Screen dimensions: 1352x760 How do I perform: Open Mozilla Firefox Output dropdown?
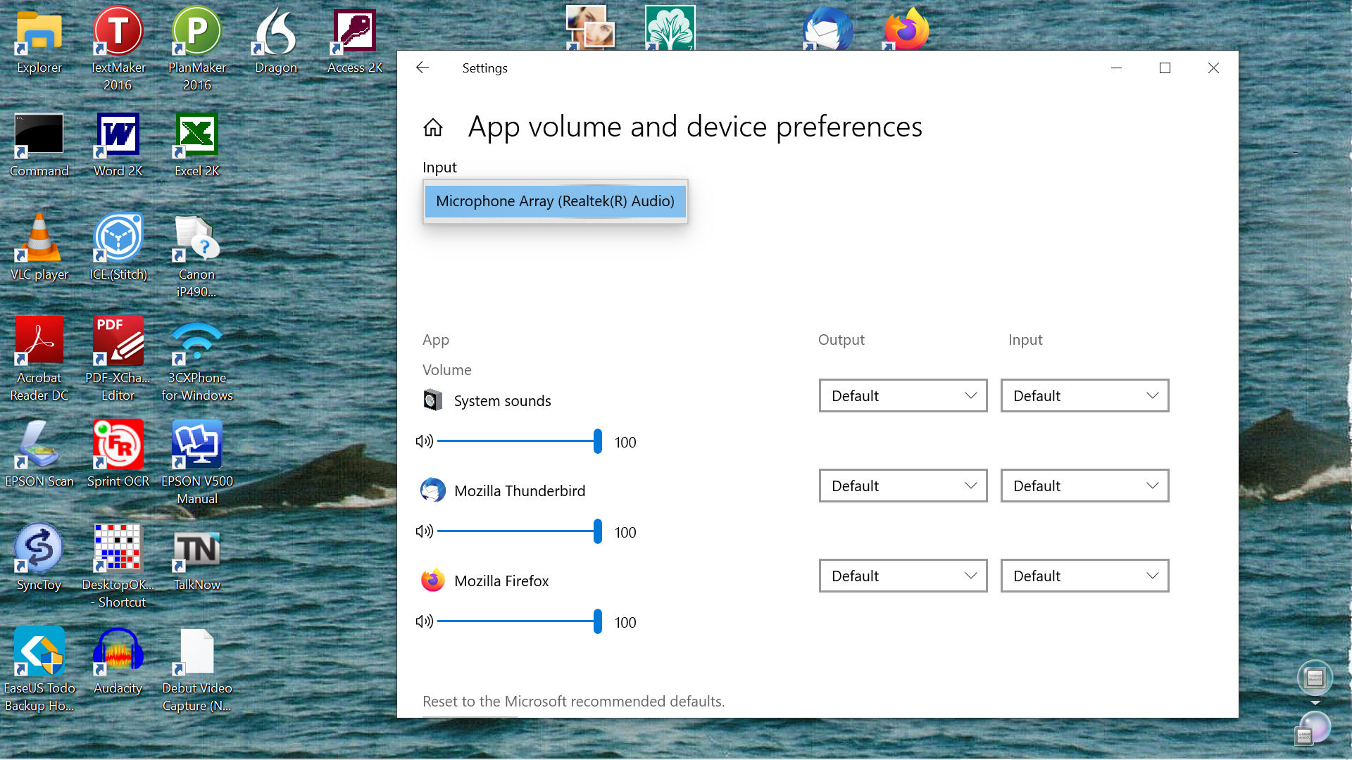click(x=903, y=576)
